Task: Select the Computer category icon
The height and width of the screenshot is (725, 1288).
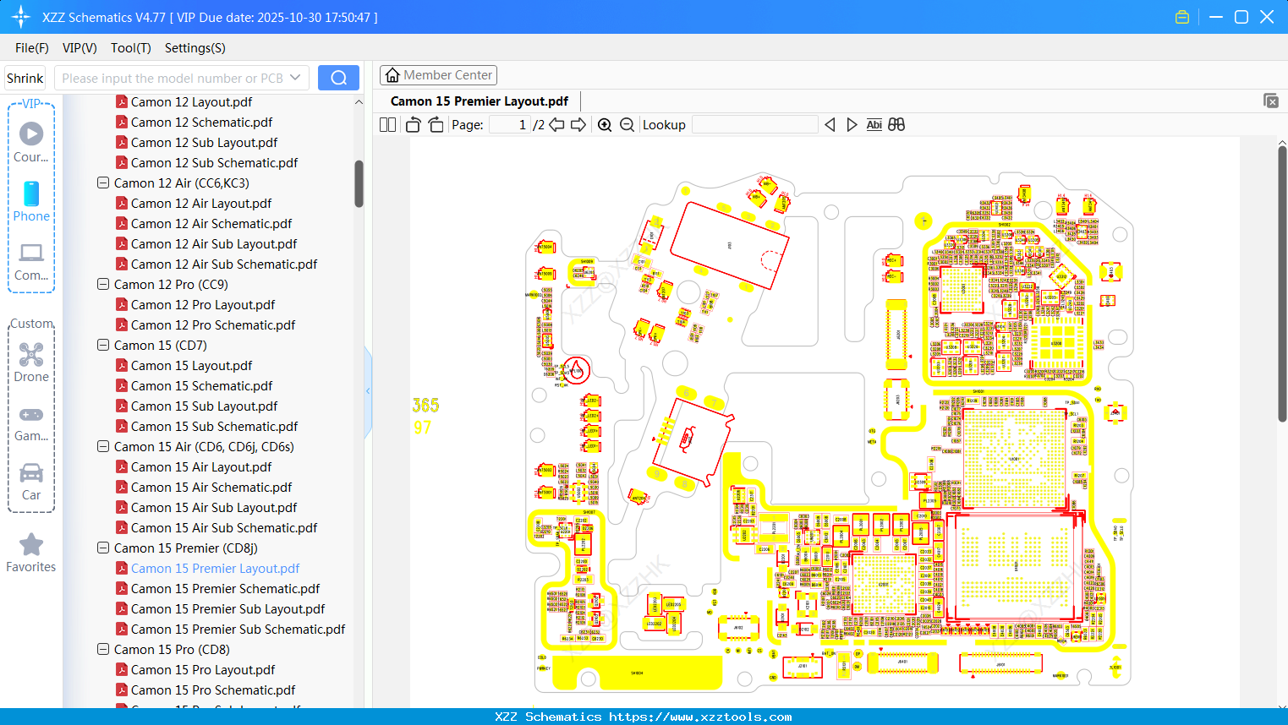Action: [31, 261]
